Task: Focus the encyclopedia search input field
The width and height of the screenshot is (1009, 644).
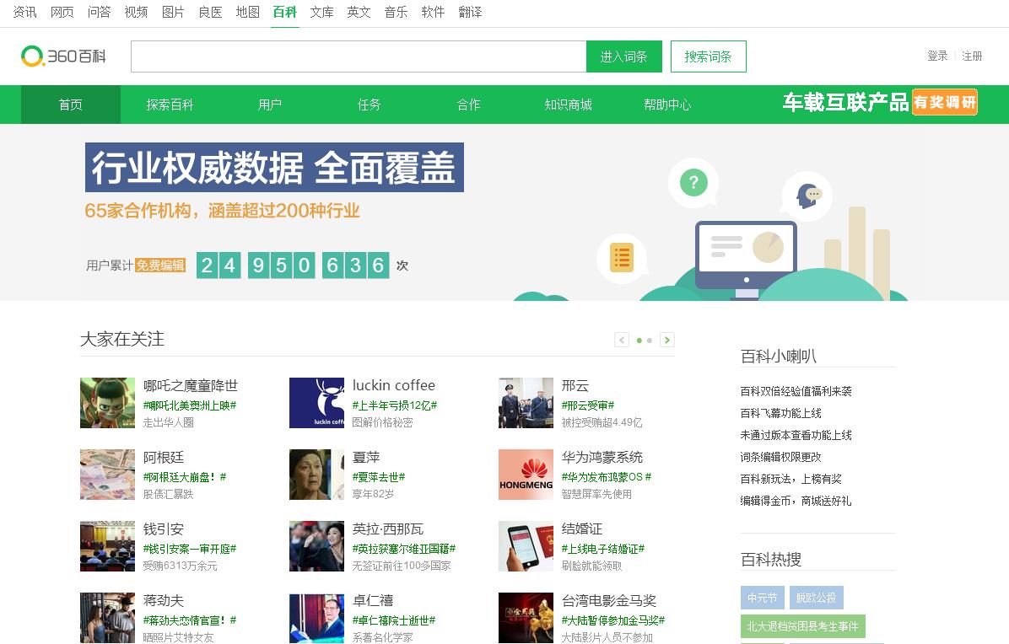Action: point(359,56)
